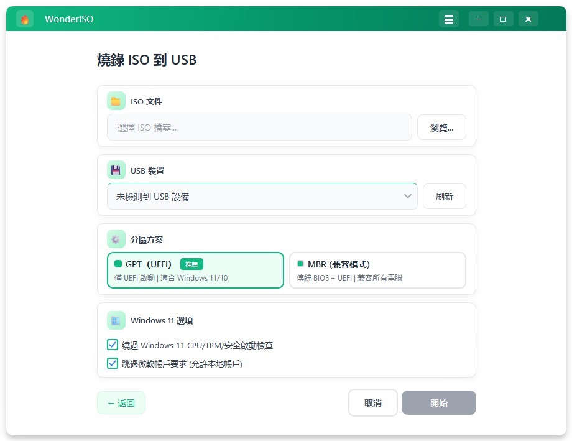The image size is (572, 441).
Task: Click into the 選擇 ISO 檔案 input field
Action: pyautogui.click(x=259, y=128)
